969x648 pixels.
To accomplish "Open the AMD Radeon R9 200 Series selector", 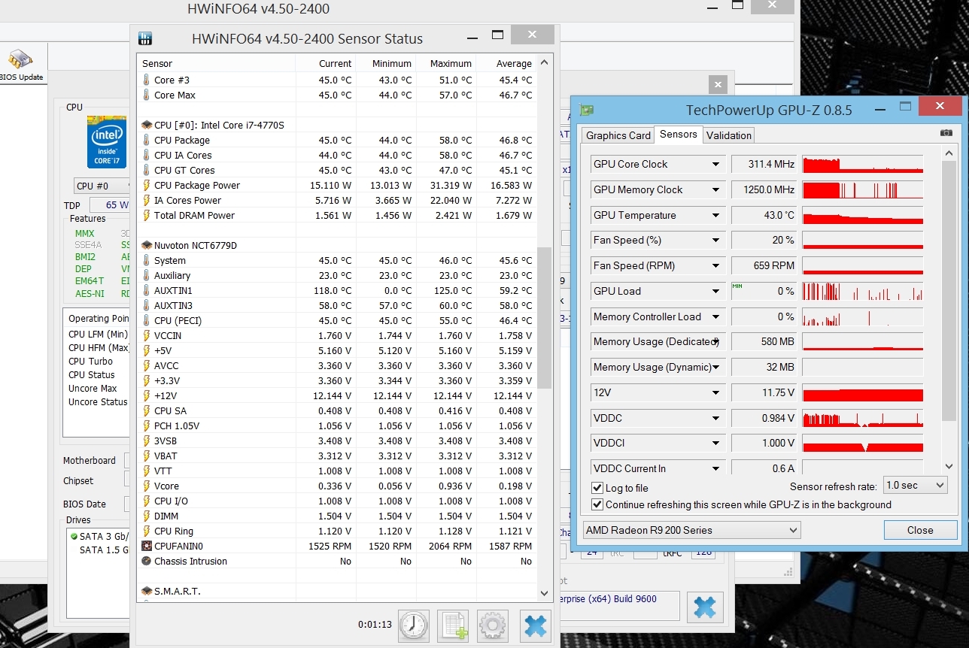I will pyautogui.click(x=691, y=530).
